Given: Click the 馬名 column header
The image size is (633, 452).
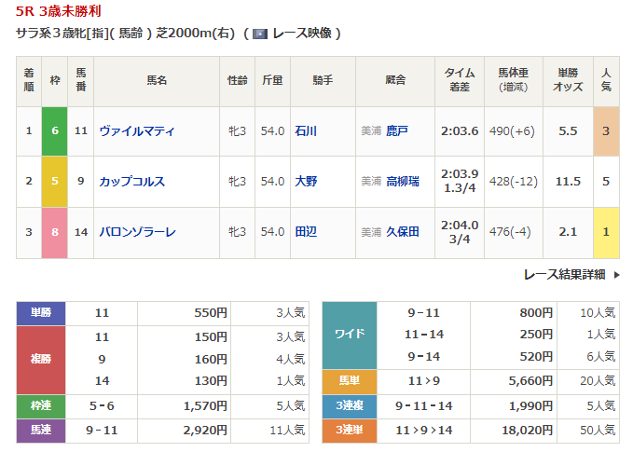Looking at the screenshot, I should tap(157, 81).
